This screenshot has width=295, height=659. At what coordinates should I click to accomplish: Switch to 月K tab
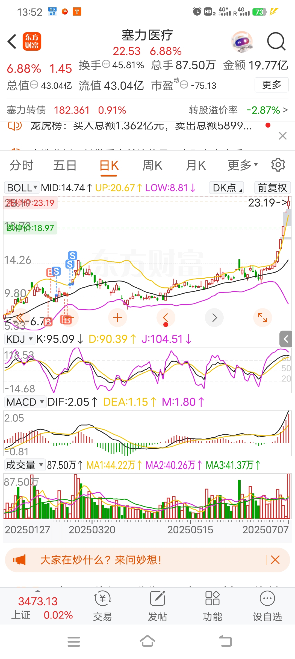click(196, 165)
